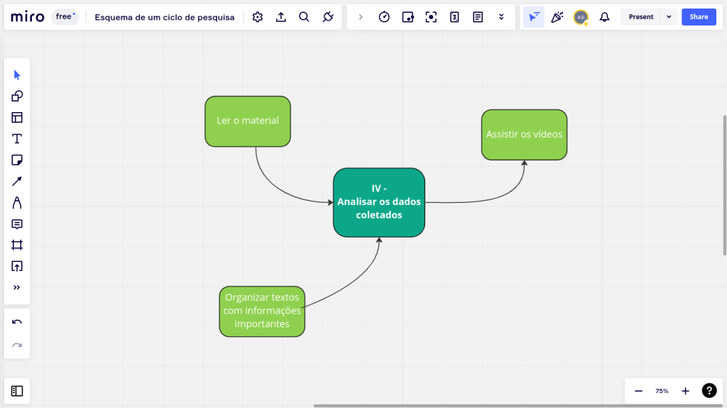Toggle the frames panel at bottom left
The image size is (727, 408).
[17, 391]
